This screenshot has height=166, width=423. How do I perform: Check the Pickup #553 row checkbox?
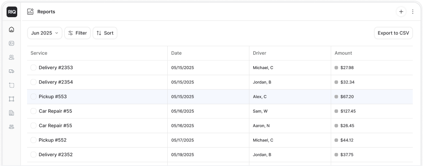click(34, 96)
